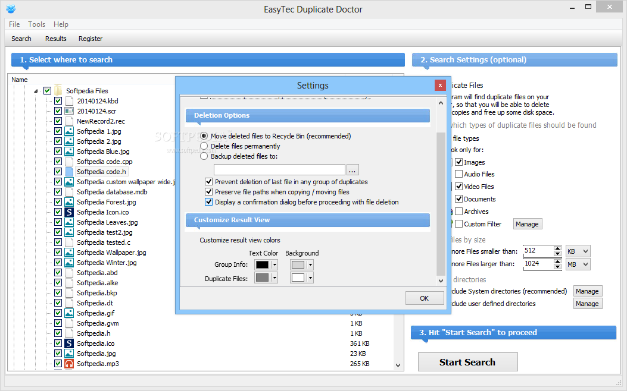This screenshot has width=627, height=391.
Task: Click the Softpedia test2.jpg image icon
Action: point(69,232)
